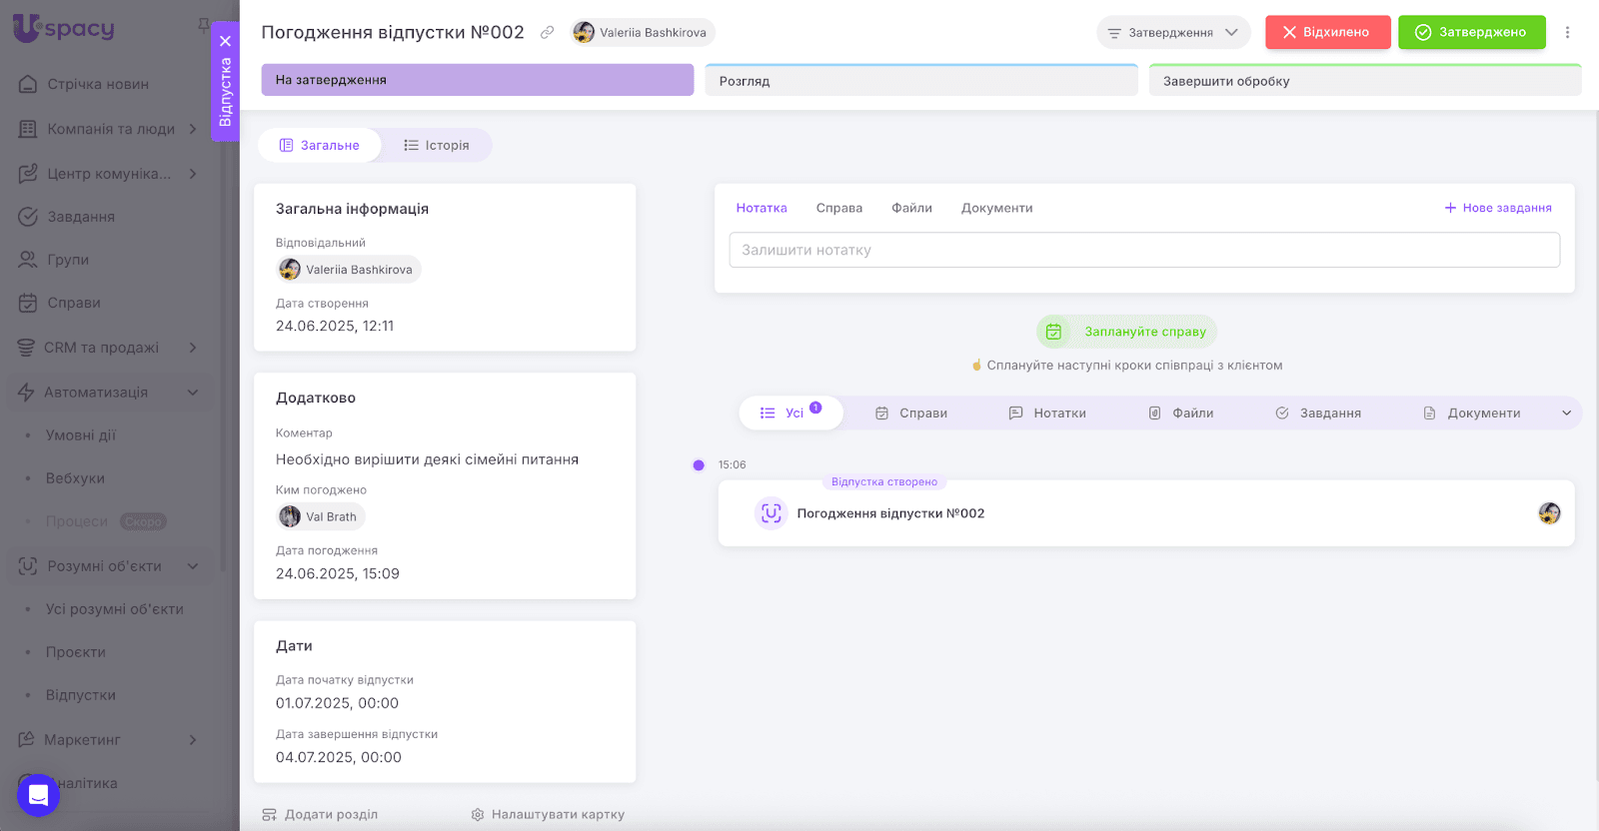Viewport: 1599px width, 831px height.
Task: Select the Розгляд stage in the progress bar
Action: tap(920, 81)
